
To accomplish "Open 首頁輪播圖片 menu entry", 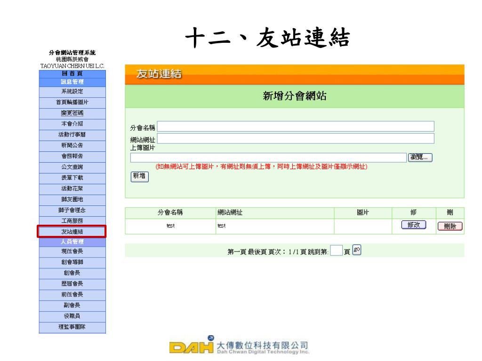I will click(72, 102).
